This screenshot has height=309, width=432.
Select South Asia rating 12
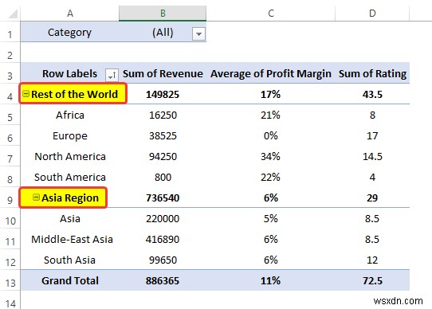coord(372,260)
